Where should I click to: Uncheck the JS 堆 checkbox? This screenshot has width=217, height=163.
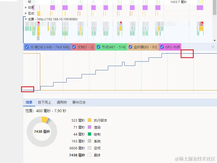27,47
